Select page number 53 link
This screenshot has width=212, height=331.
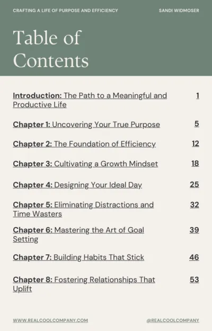click(195, 280)
